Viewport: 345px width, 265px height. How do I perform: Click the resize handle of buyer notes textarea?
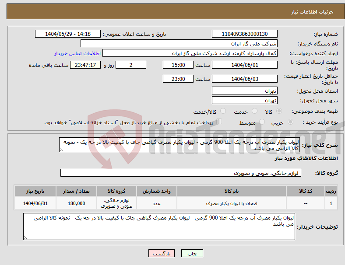(x=25, y=238)
